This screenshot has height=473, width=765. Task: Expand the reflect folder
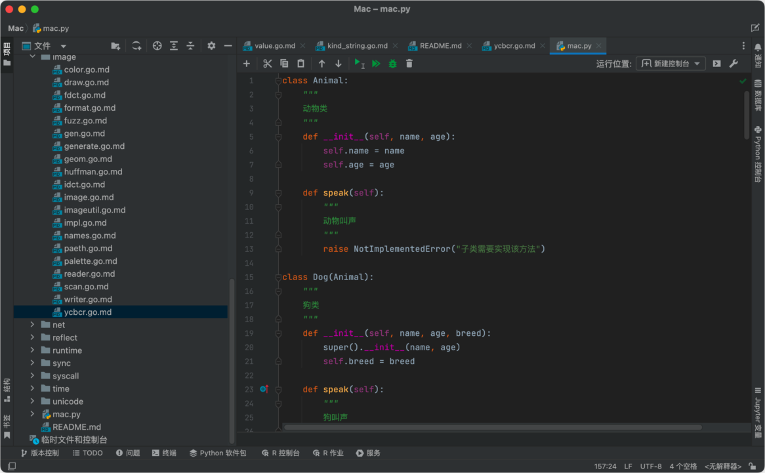click(32, 337)
